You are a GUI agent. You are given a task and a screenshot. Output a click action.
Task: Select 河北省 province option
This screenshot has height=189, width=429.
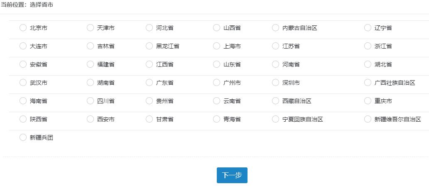coord(149,28)
